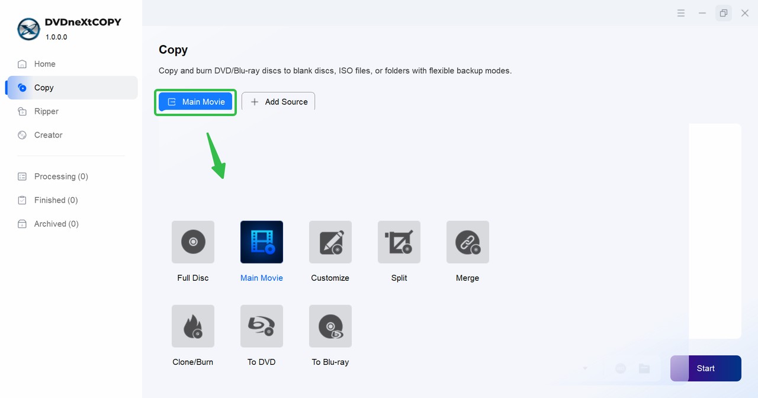Viewport: 758px width, 398px height.
Task: Open the Copy module in sidebar
Action: [x=72, y=88]
